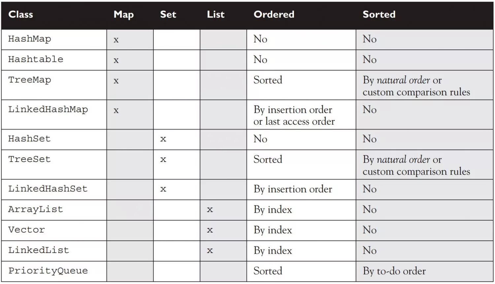
Task: Select 'By insertion order or last access order' text
Action: [x=294, y=115]
